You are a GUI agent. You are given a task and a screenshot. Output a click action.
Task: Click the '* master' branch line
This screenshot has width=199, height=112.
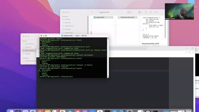(x=44, y=44)
